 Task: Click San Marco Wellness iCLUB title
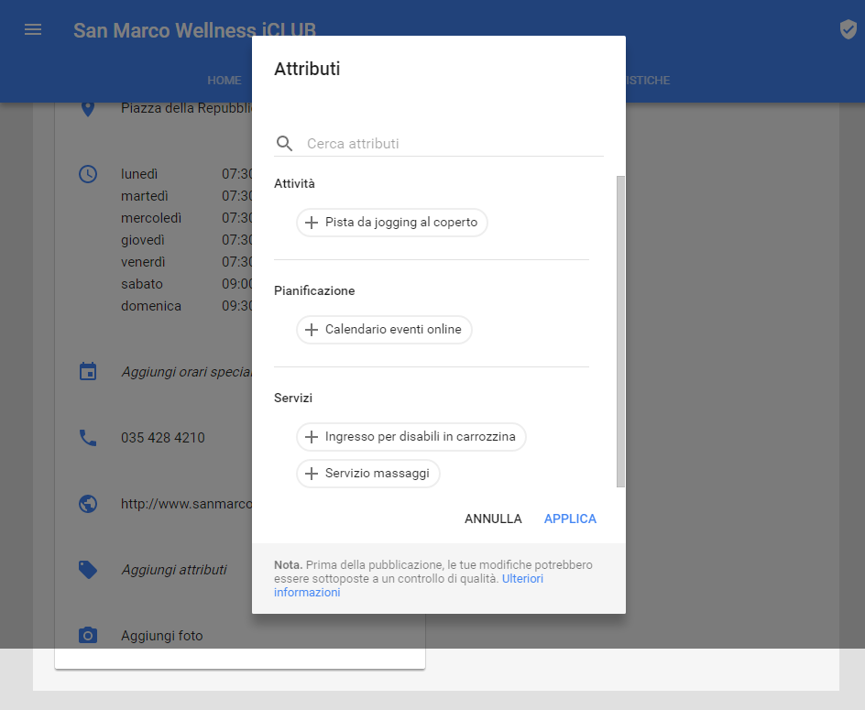194,30
